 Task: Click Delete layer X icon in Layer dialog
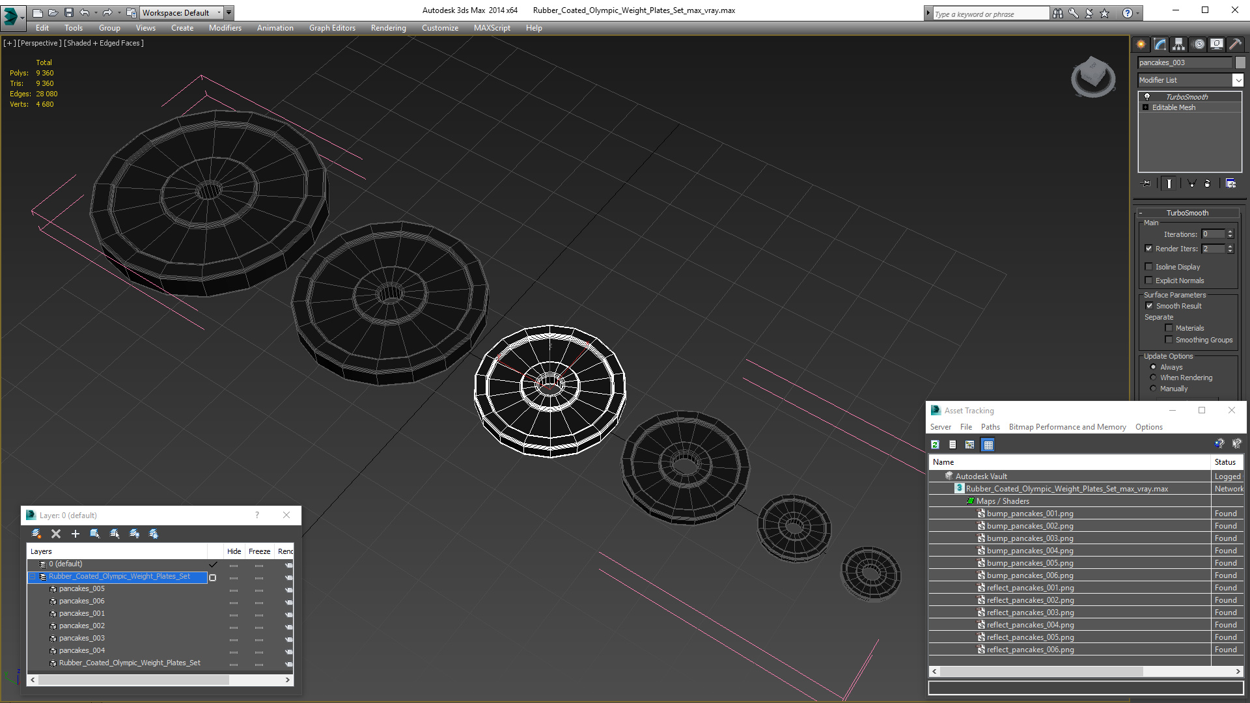click(56, 534)
